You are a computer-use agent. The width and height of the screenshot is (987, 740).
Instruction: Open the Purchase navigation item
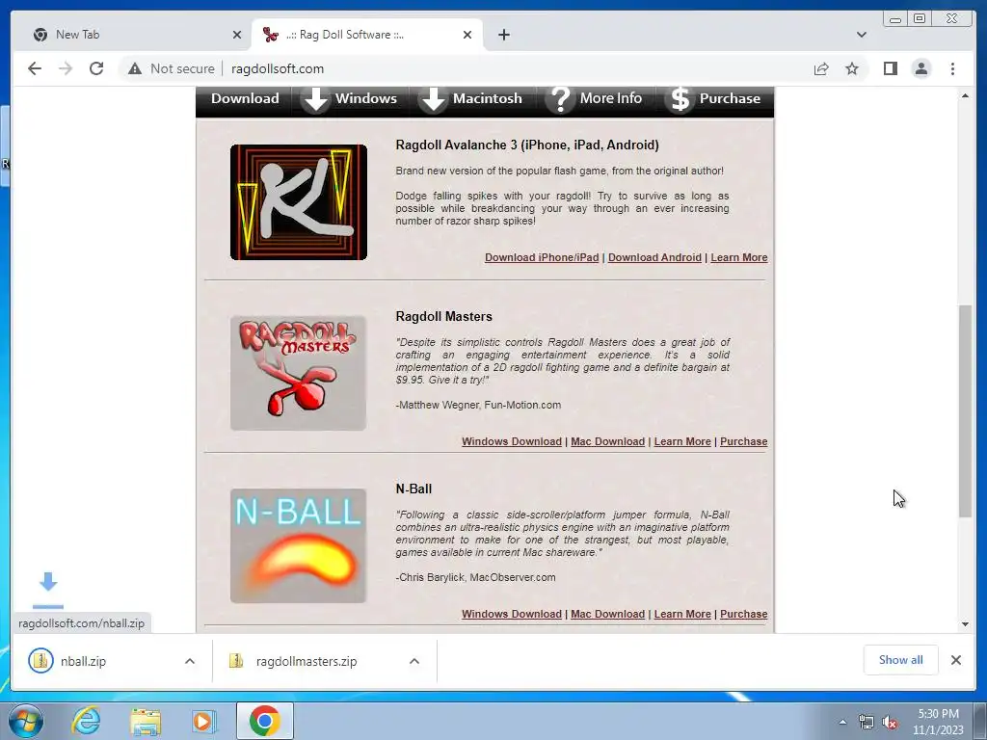pos(730,98)
